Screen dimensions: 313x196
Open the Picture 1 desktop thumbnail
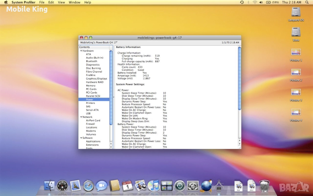click(x=296, y=53)
